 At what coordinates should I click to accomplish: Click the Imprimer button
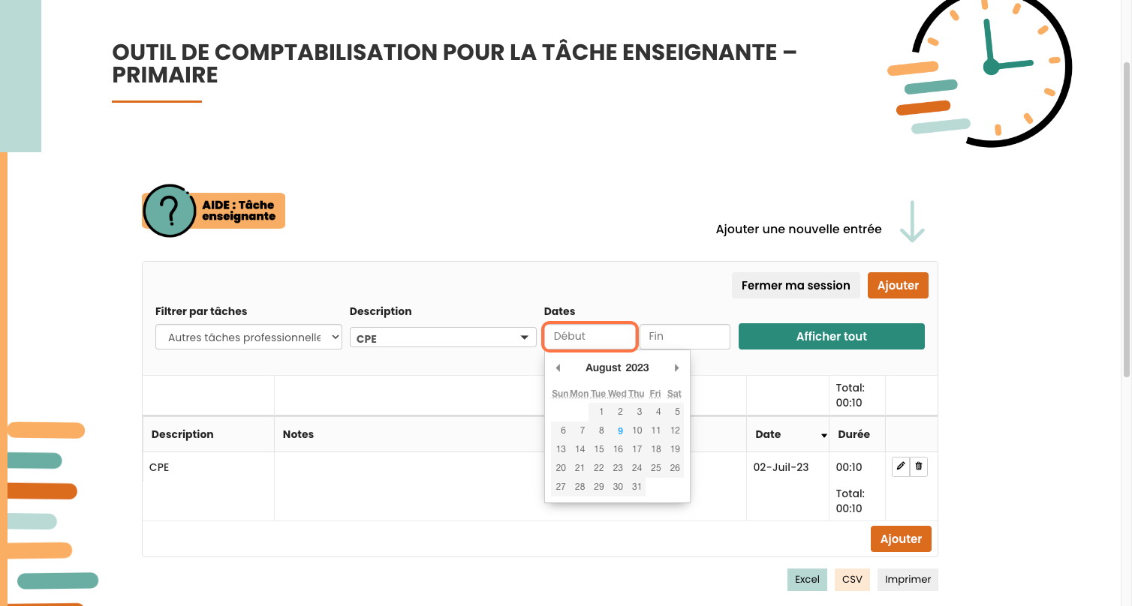(908, 579)
